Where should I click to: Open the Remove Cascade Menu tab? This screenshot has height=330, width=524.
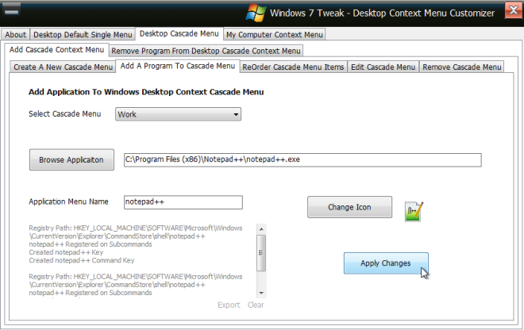[x=461, y=67]
